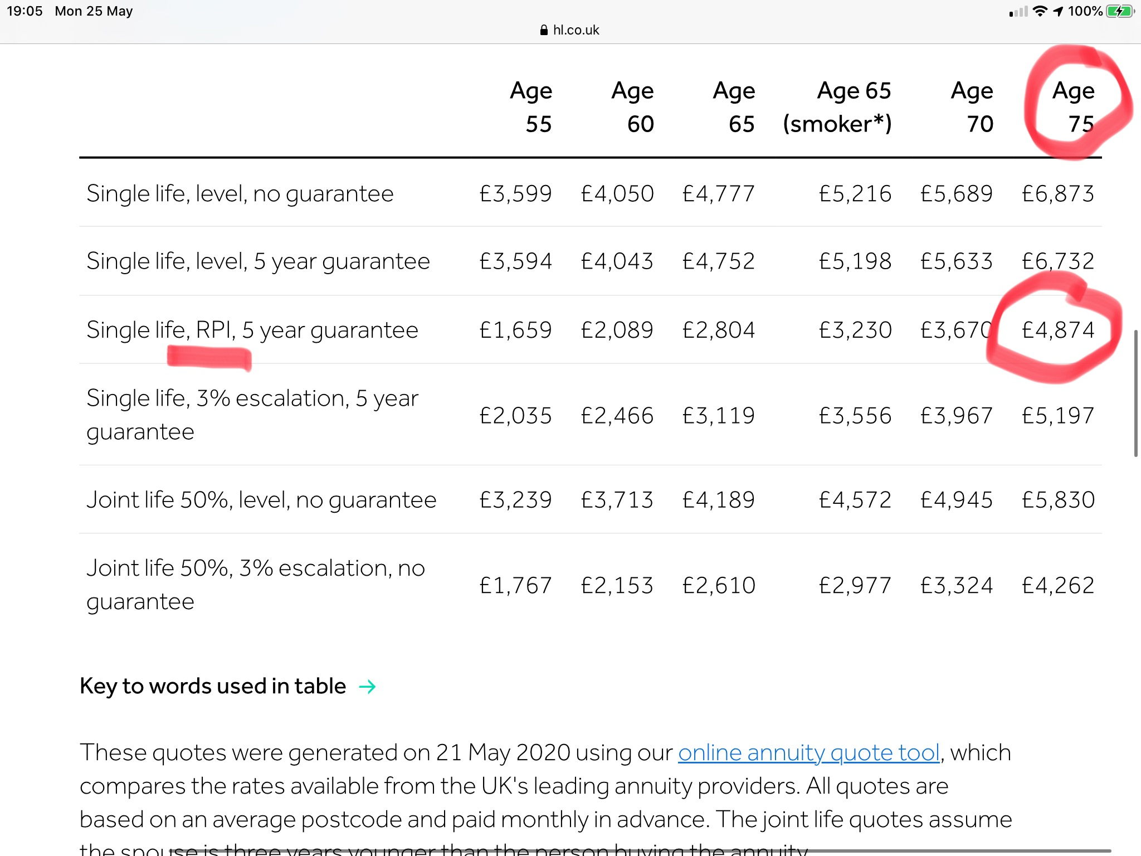Tap the cellular signal bars icon
The width and height of the screenshot is (1141, 856).
coord(1018,12)
